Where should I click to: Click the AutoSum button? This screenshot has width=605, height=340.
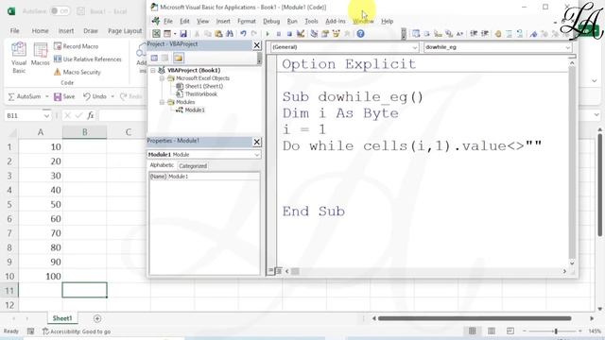coord(25,96)
